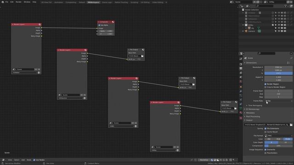Screen dimensions: 294x165
Task: Toggle the pin icon in Scene properties header
Action: pyautogui.click(x=291, y=58)
